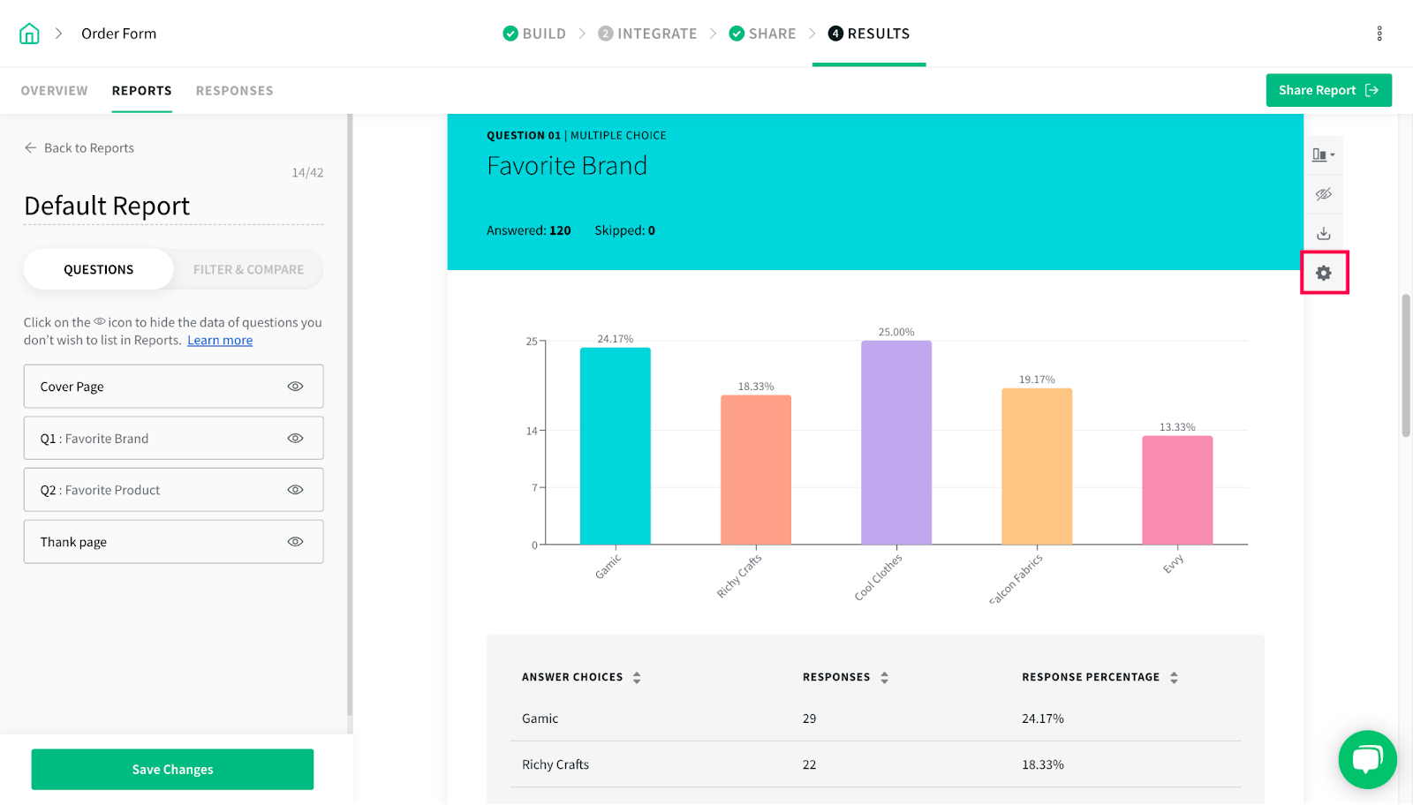Click the page vertical scrollbar thumb
Viewport: 1413px width, 805px height.
pos(1406,365)
